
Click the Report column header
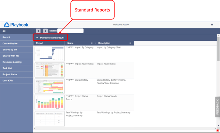49,43
